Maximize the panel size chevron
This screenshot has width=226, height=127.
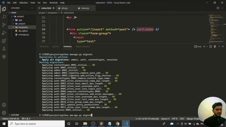(x=219, y=47)
